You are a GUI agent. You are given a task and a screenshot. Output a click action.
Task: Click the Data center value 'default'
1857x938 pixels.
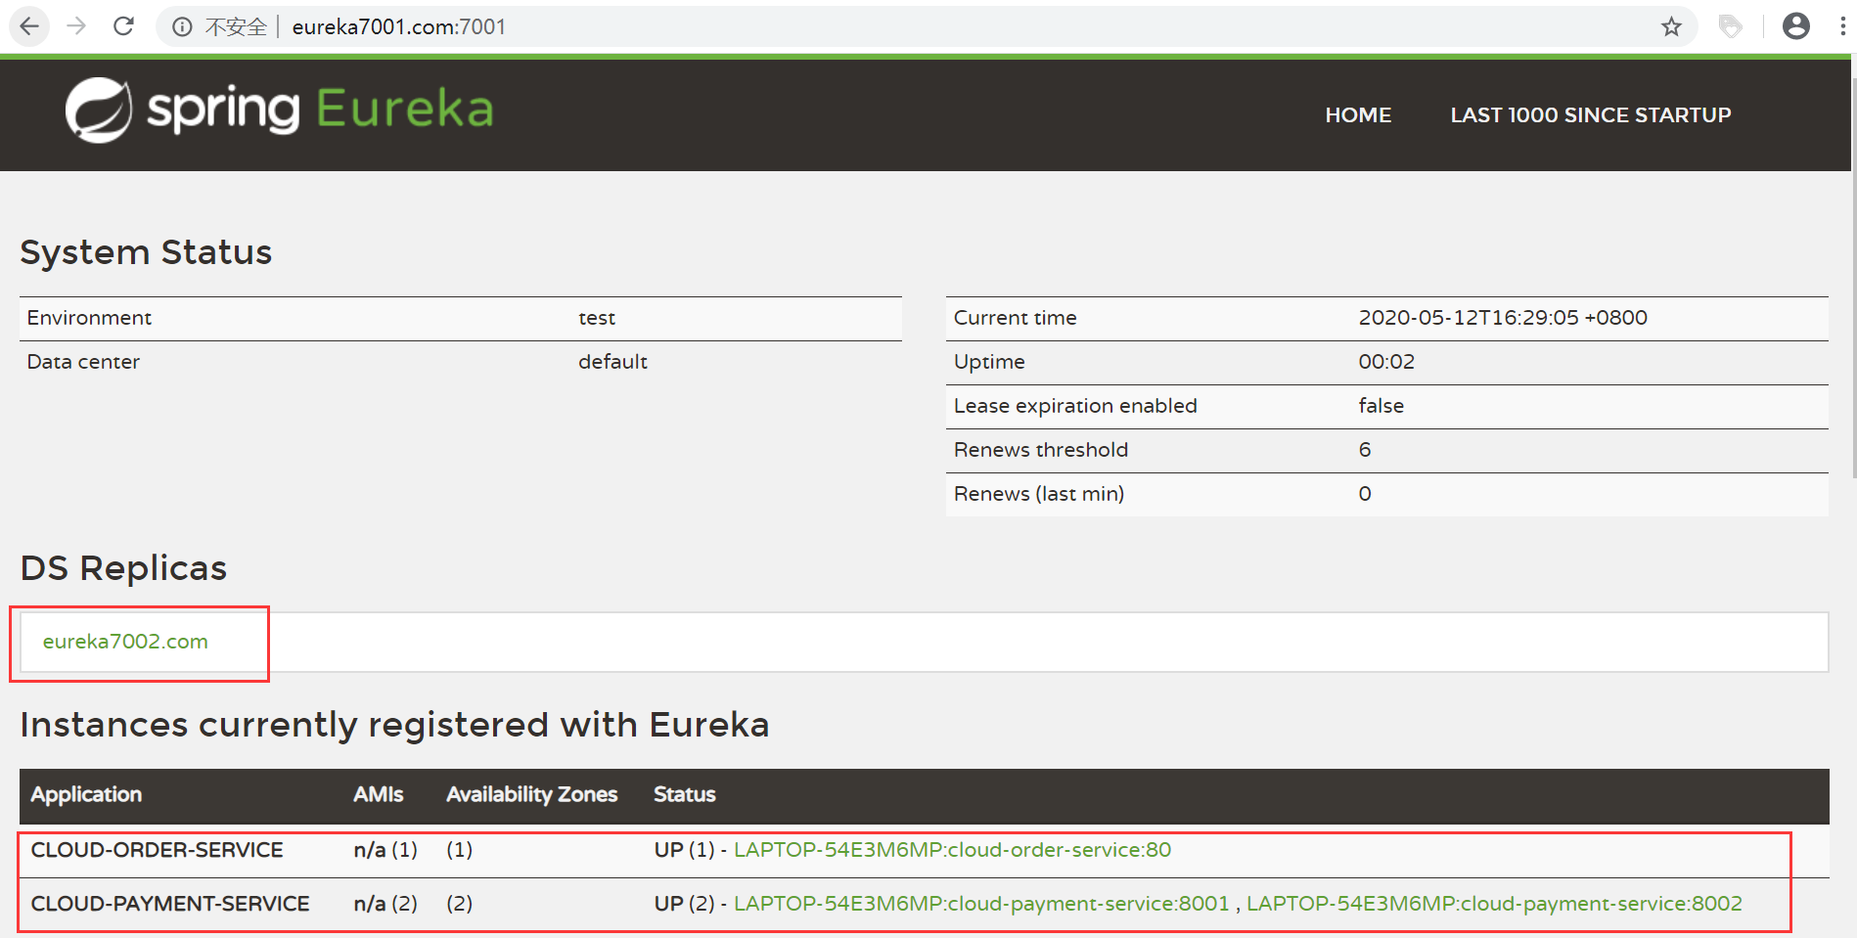(612, 362)
